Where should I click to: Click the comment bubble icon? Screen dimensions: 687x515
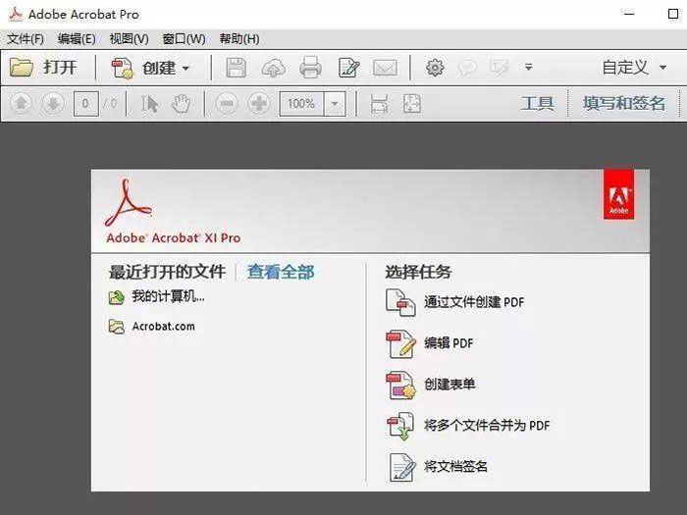click(467, 68)
